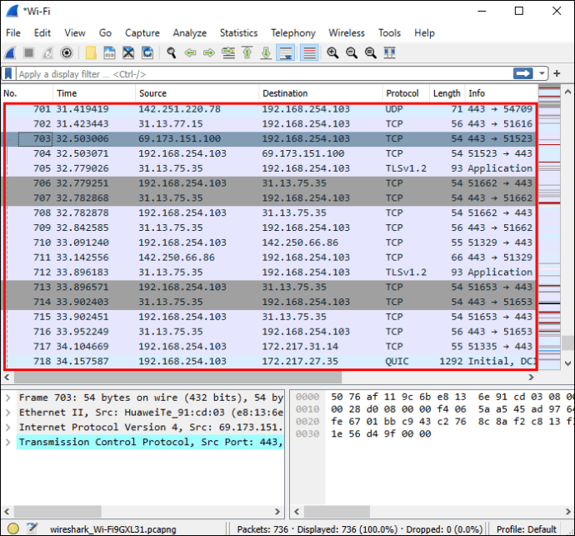Screen dimensions: 575x536
Task: Click the reload capture file icon
Action: pyautogui.click(x=147, y=53)
